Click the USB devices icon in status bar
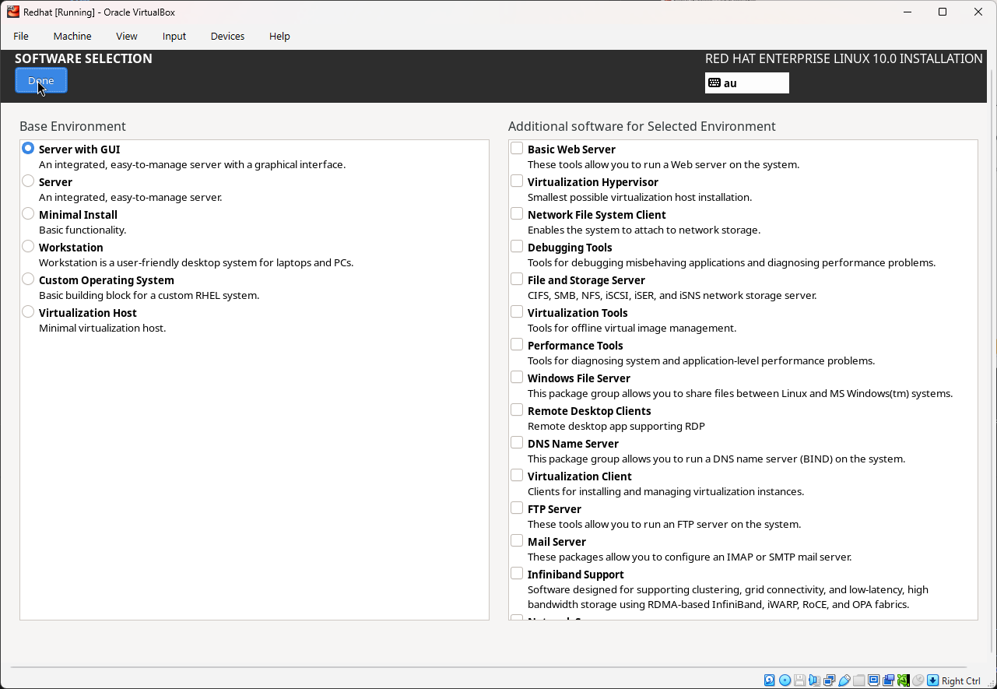 (844, 680)
